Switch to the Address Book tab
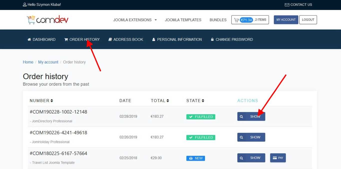 tap(126, 39)
